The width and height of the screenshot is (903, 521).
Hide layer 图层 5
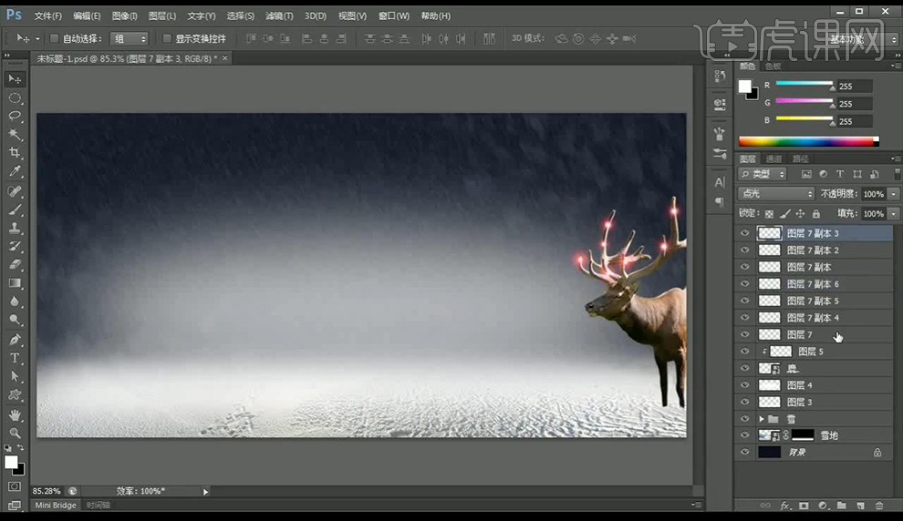click(x=744, y=352)
